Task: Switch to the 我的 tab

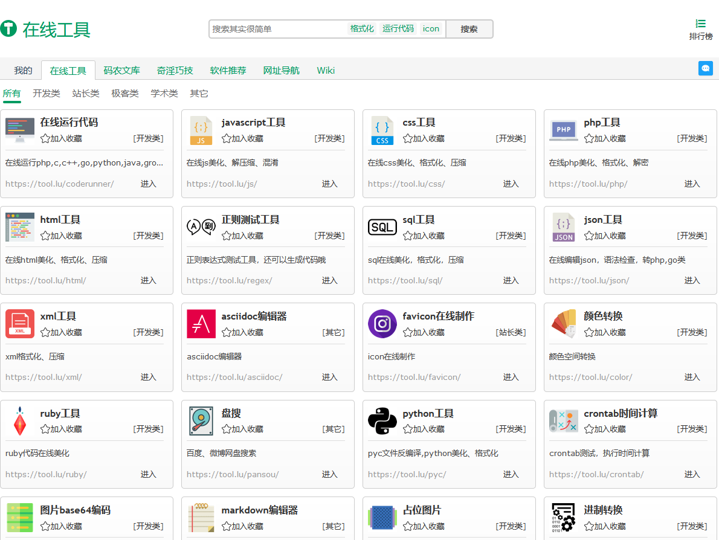Action: tap(23, 70)
